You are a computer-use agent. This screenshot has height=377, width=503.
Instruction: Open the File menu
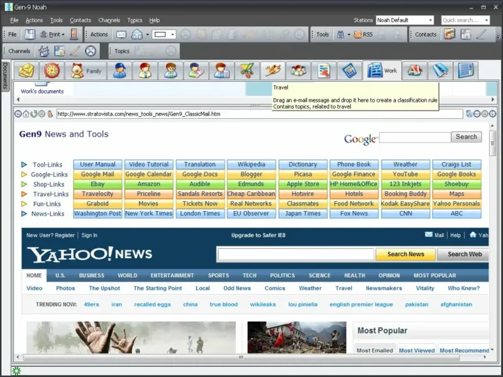[x=14, y=20]
